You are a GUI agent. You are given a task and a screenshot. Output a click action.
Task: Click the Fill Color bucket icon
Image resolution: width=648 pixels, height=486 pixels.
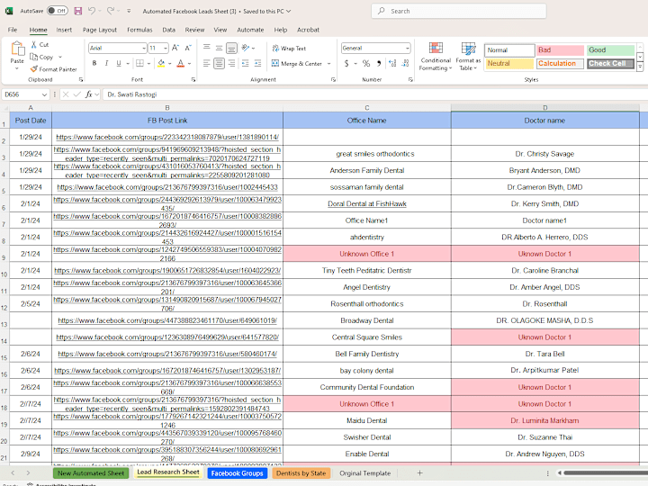pyautogui.click(x=161, y=63)
